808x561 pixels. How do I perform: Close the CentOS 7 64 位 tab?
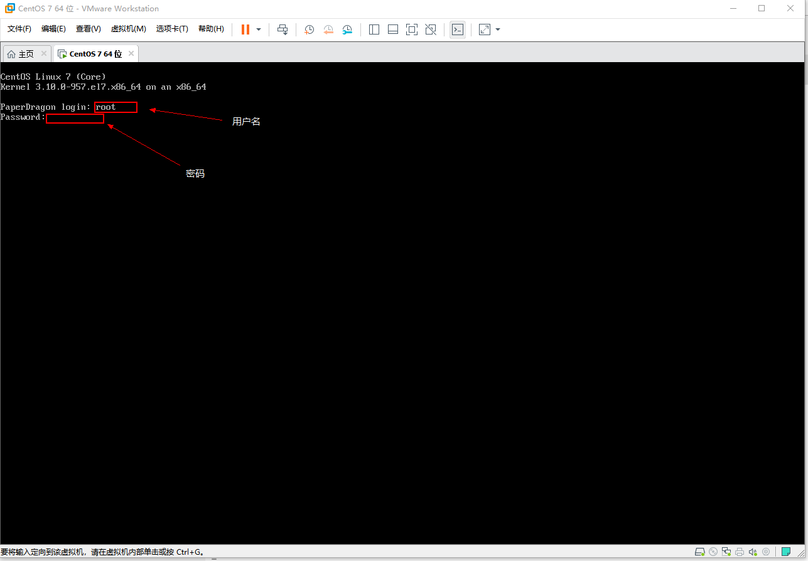pos(131,53)
